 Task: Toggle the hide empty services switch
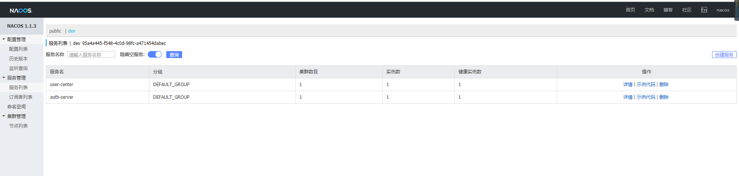click(155, 55)
